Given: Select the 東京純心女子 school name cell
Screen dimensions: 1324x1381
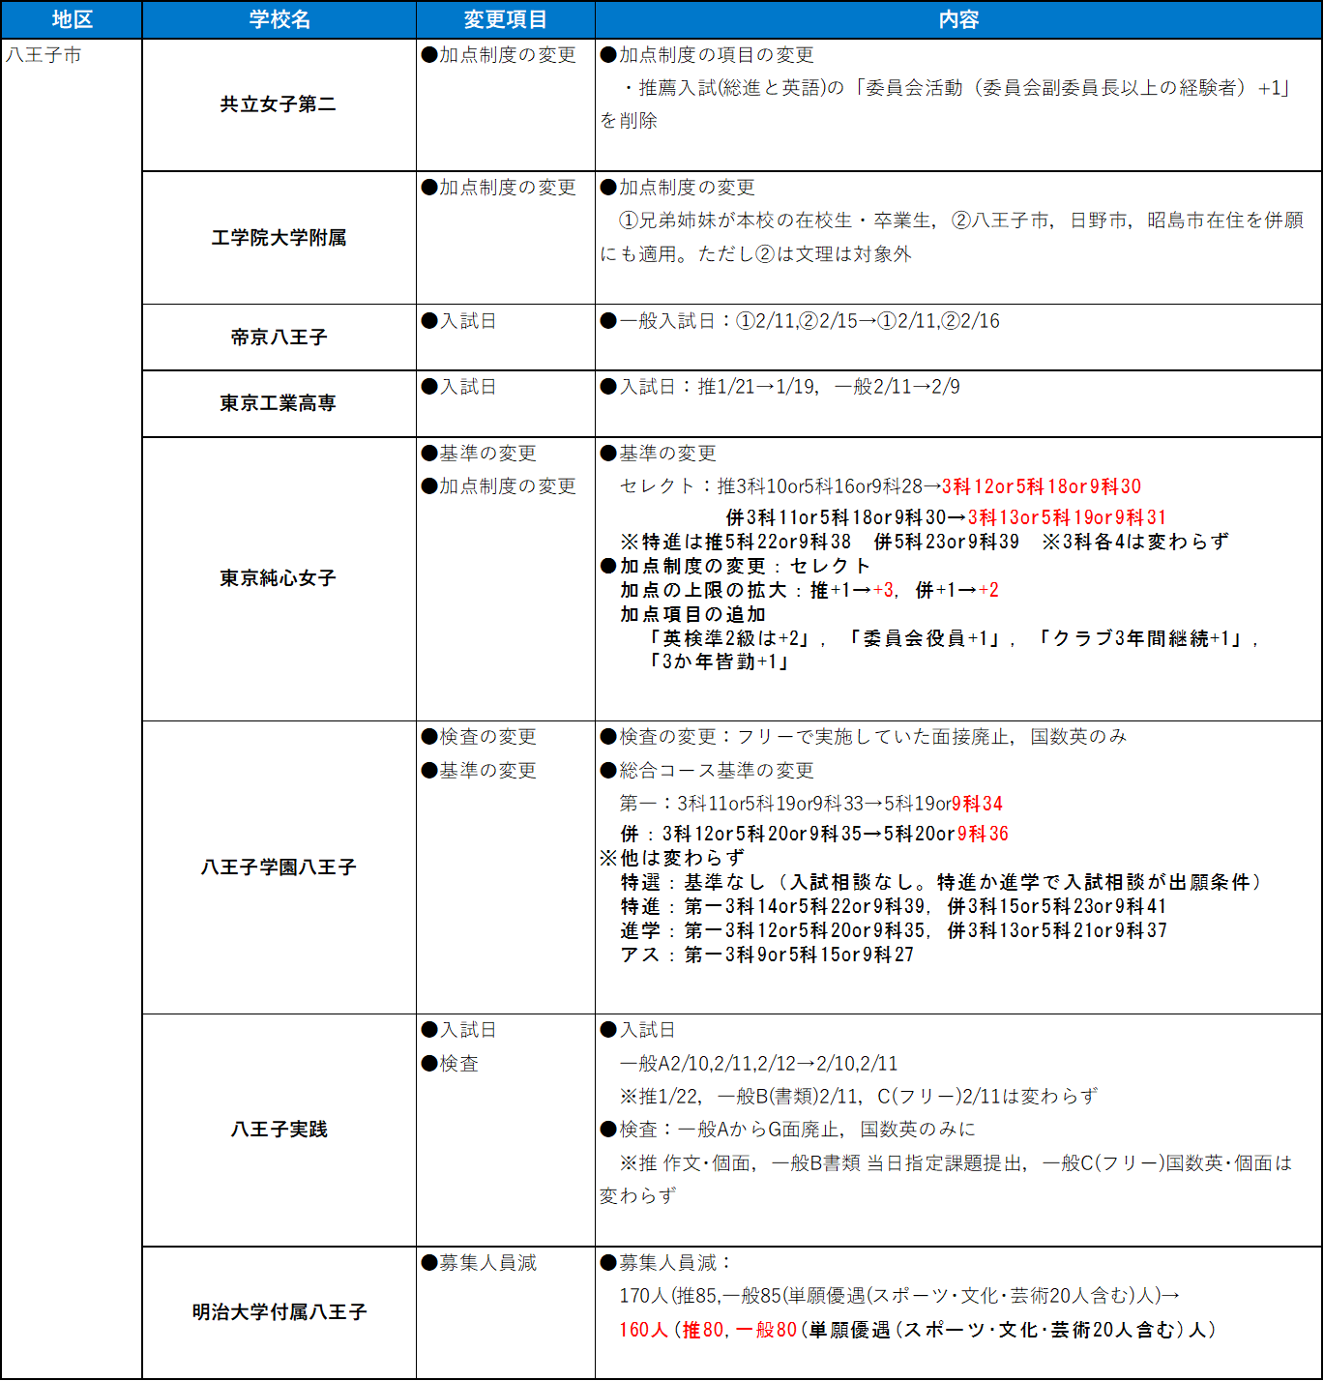Looking at the screenshot, I should (280, 578).
